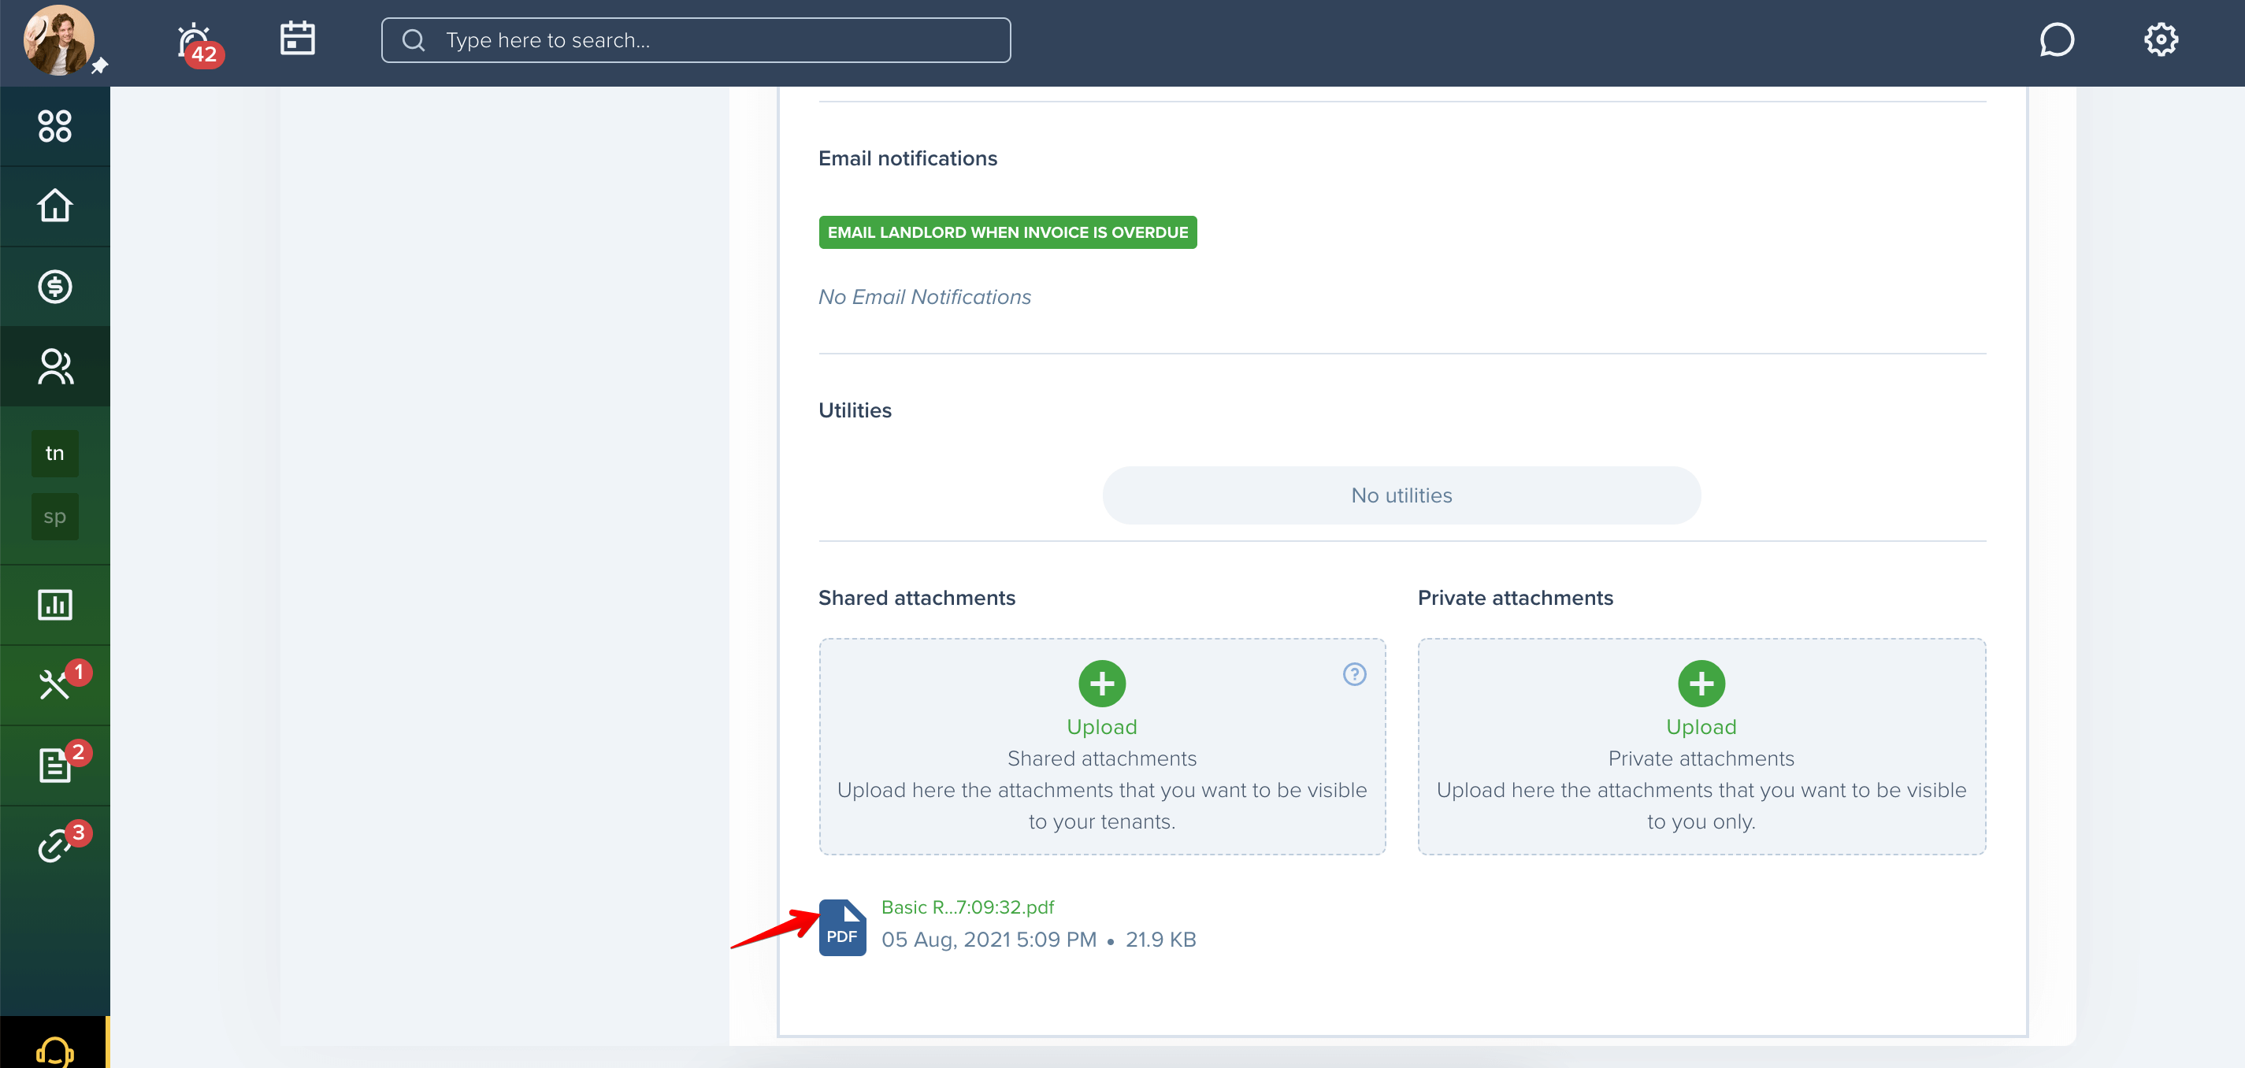Open the settings gear icon
The image size is (2245, 1068).
pyautogui.click(x=2161, y=40)
